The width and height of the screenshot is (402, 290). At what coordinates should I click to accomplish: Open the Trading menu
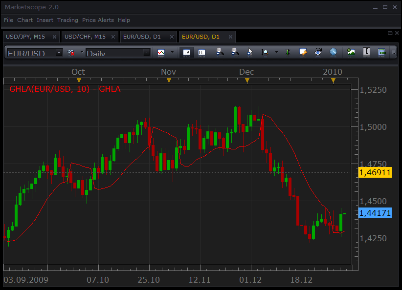67,20
